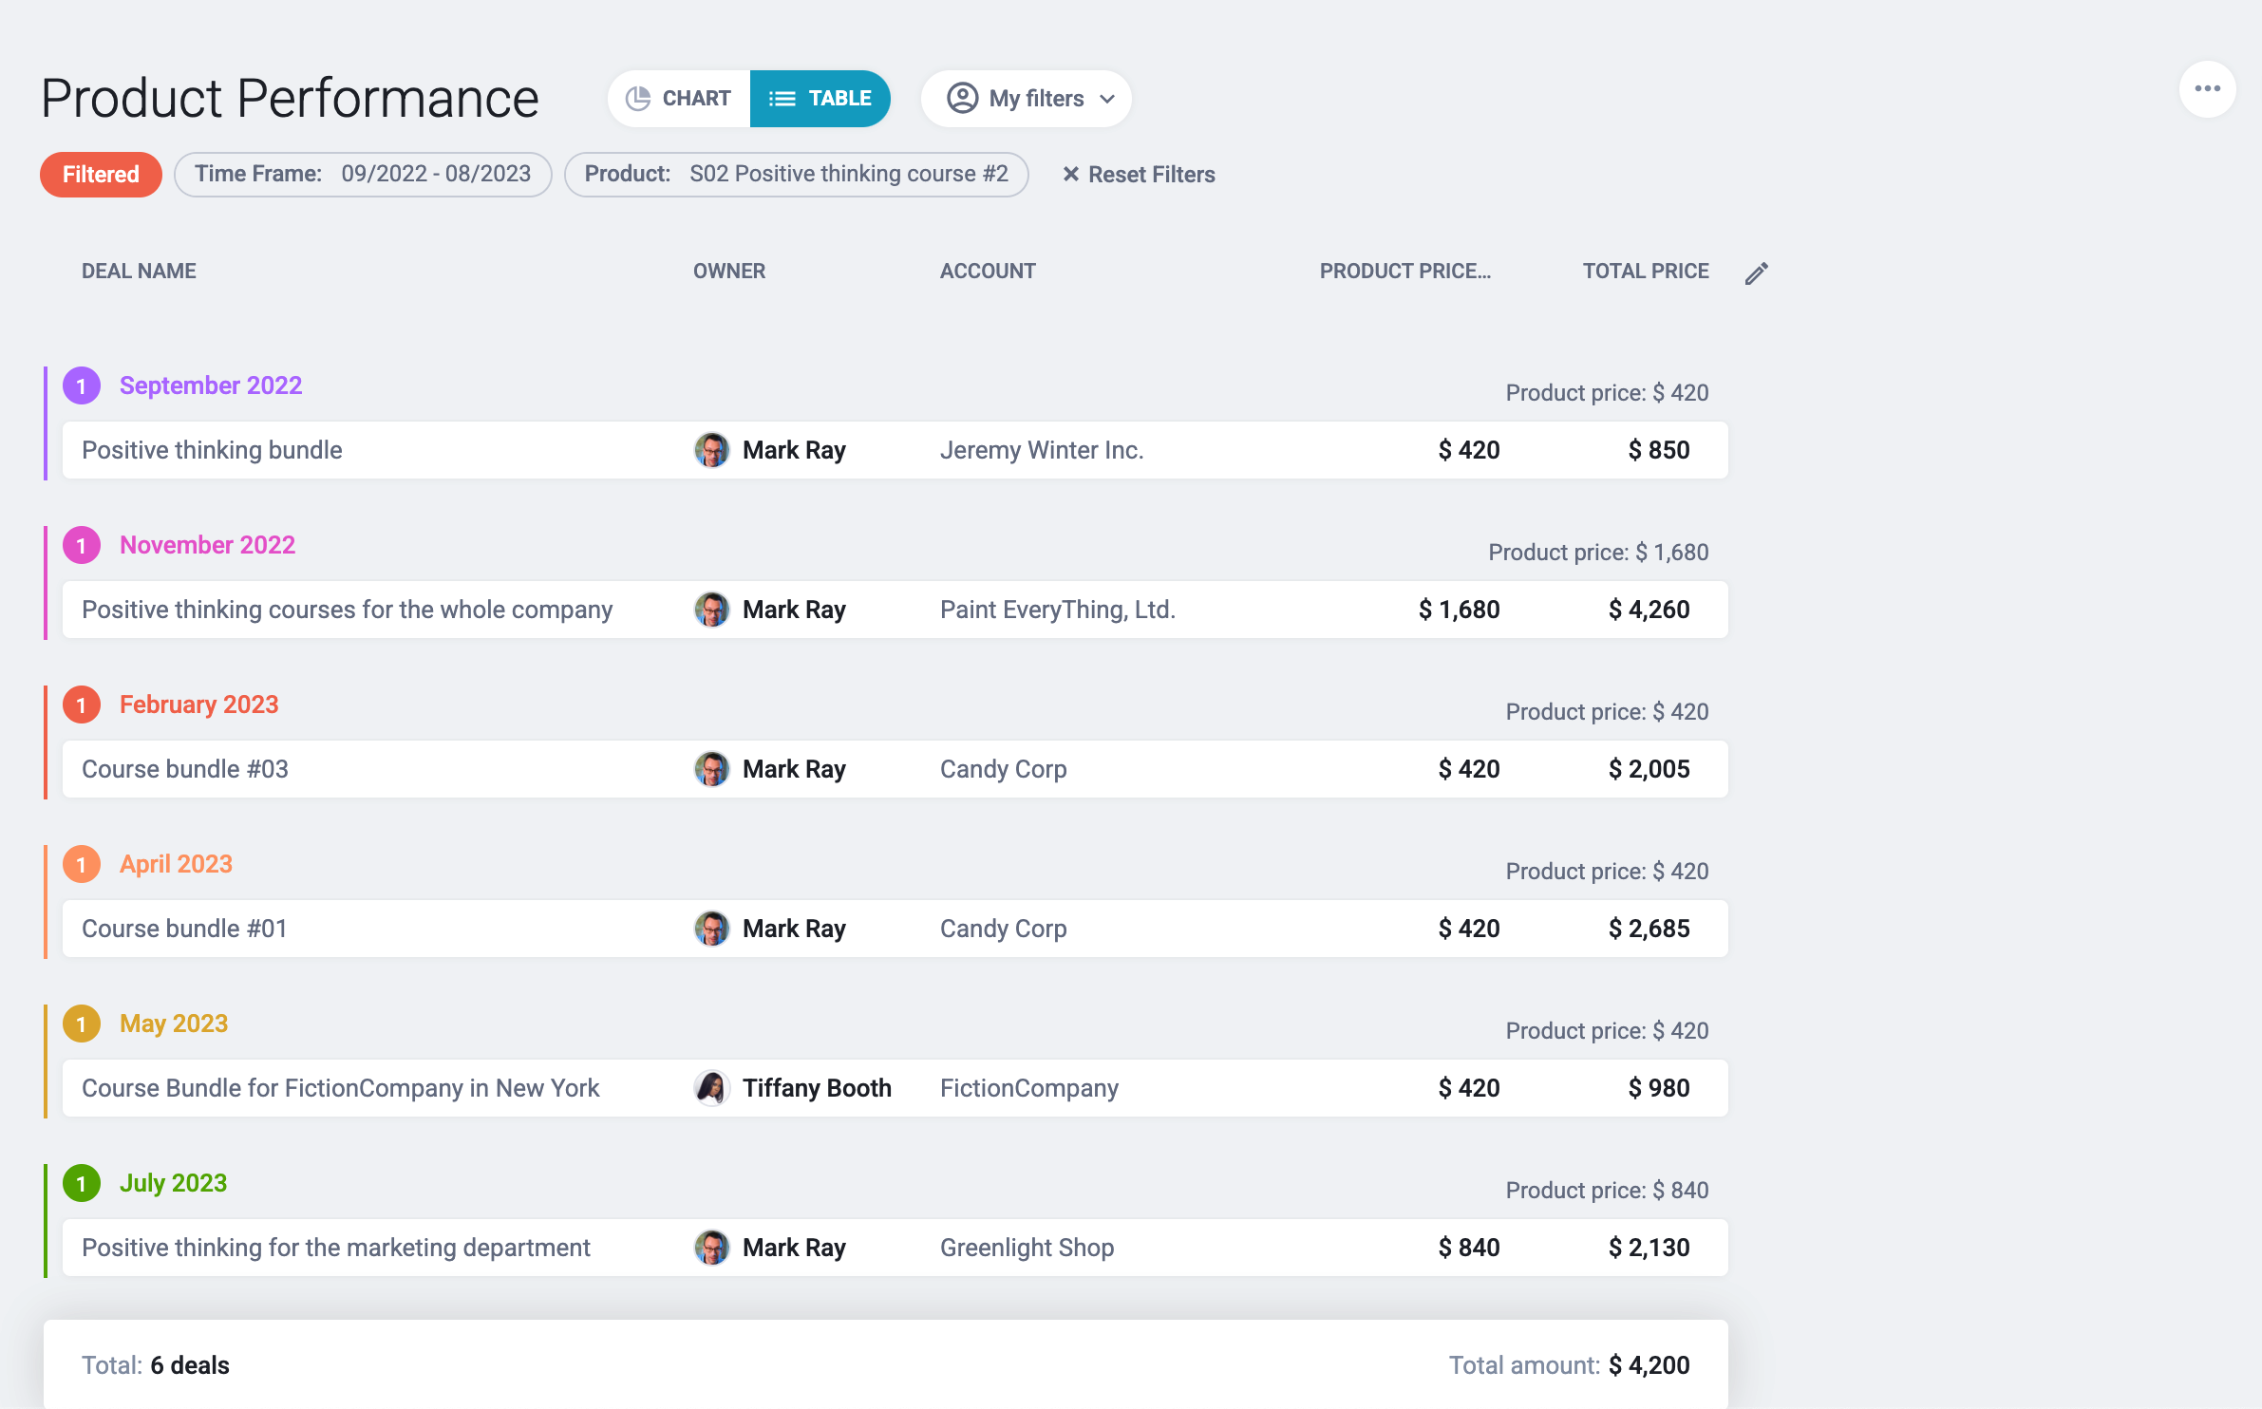The height and width of the screenshot is (1409, 2262).
Task: Click the X icon beside Reset Filters
Action: coord(1070,175)
